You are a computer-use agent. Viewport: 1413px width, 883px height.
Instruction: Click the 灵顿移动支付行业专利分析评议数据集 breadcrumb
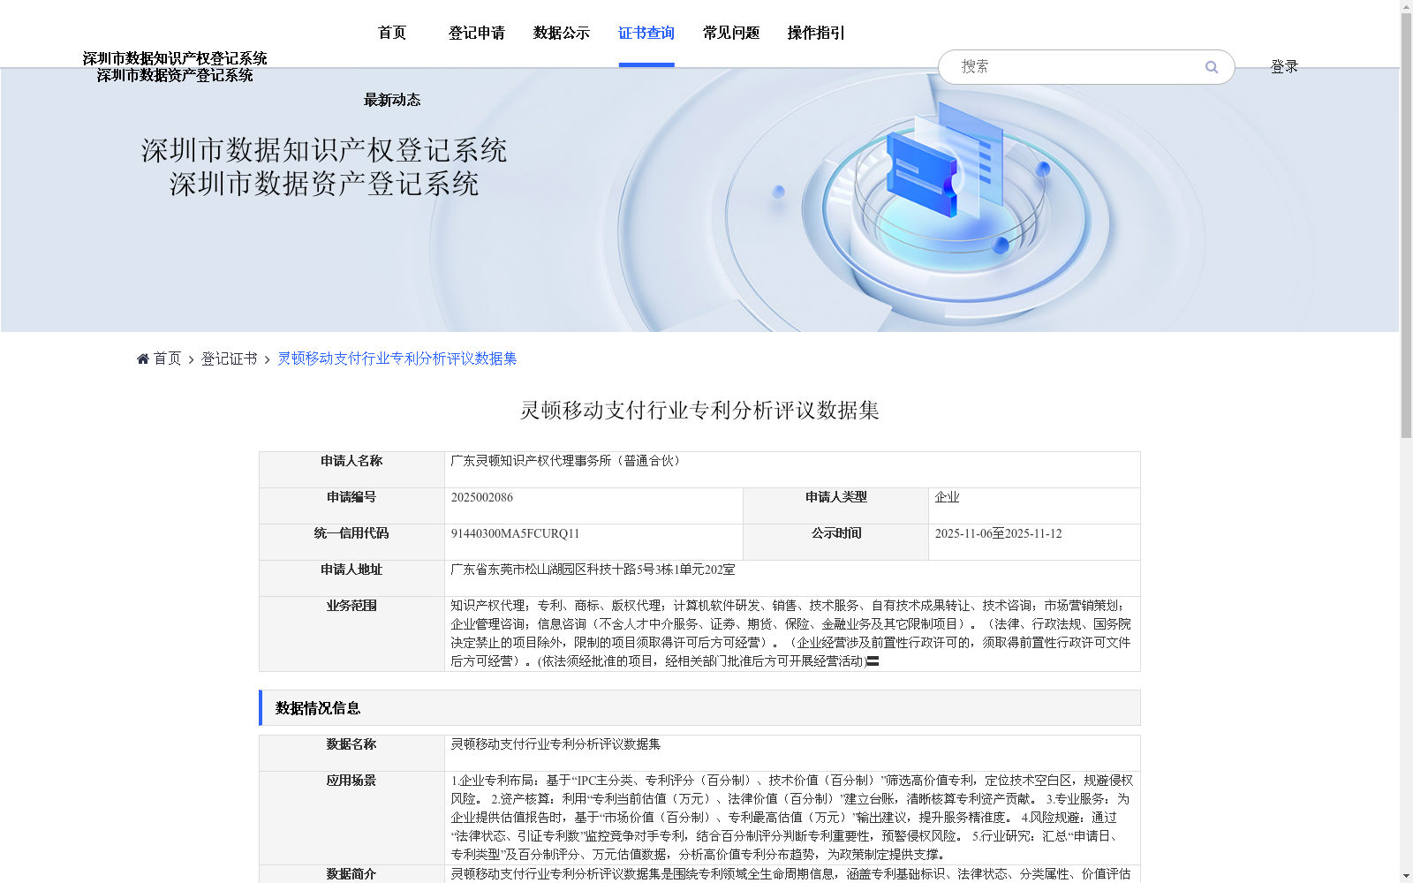click(x=397, y=358)
